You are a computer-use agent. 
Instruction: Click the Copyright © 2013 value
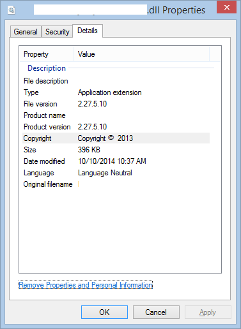click(105, 138)
